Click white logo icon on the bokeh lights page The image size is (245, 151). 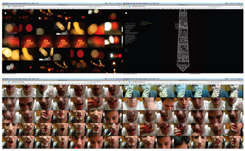point(5,13)
